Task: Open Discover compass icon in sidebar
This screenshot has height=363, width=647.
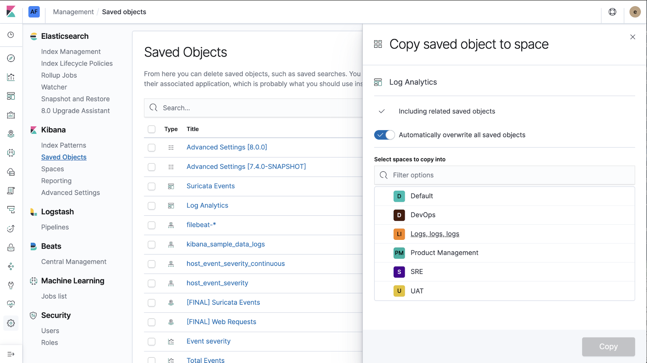Action: point(11,58)
